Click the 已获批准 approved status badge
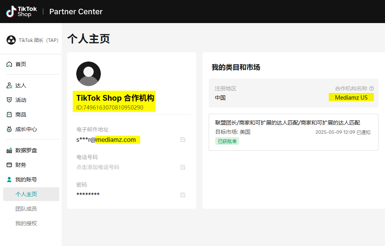Screen dimensions: 385x246 (227, 141)
